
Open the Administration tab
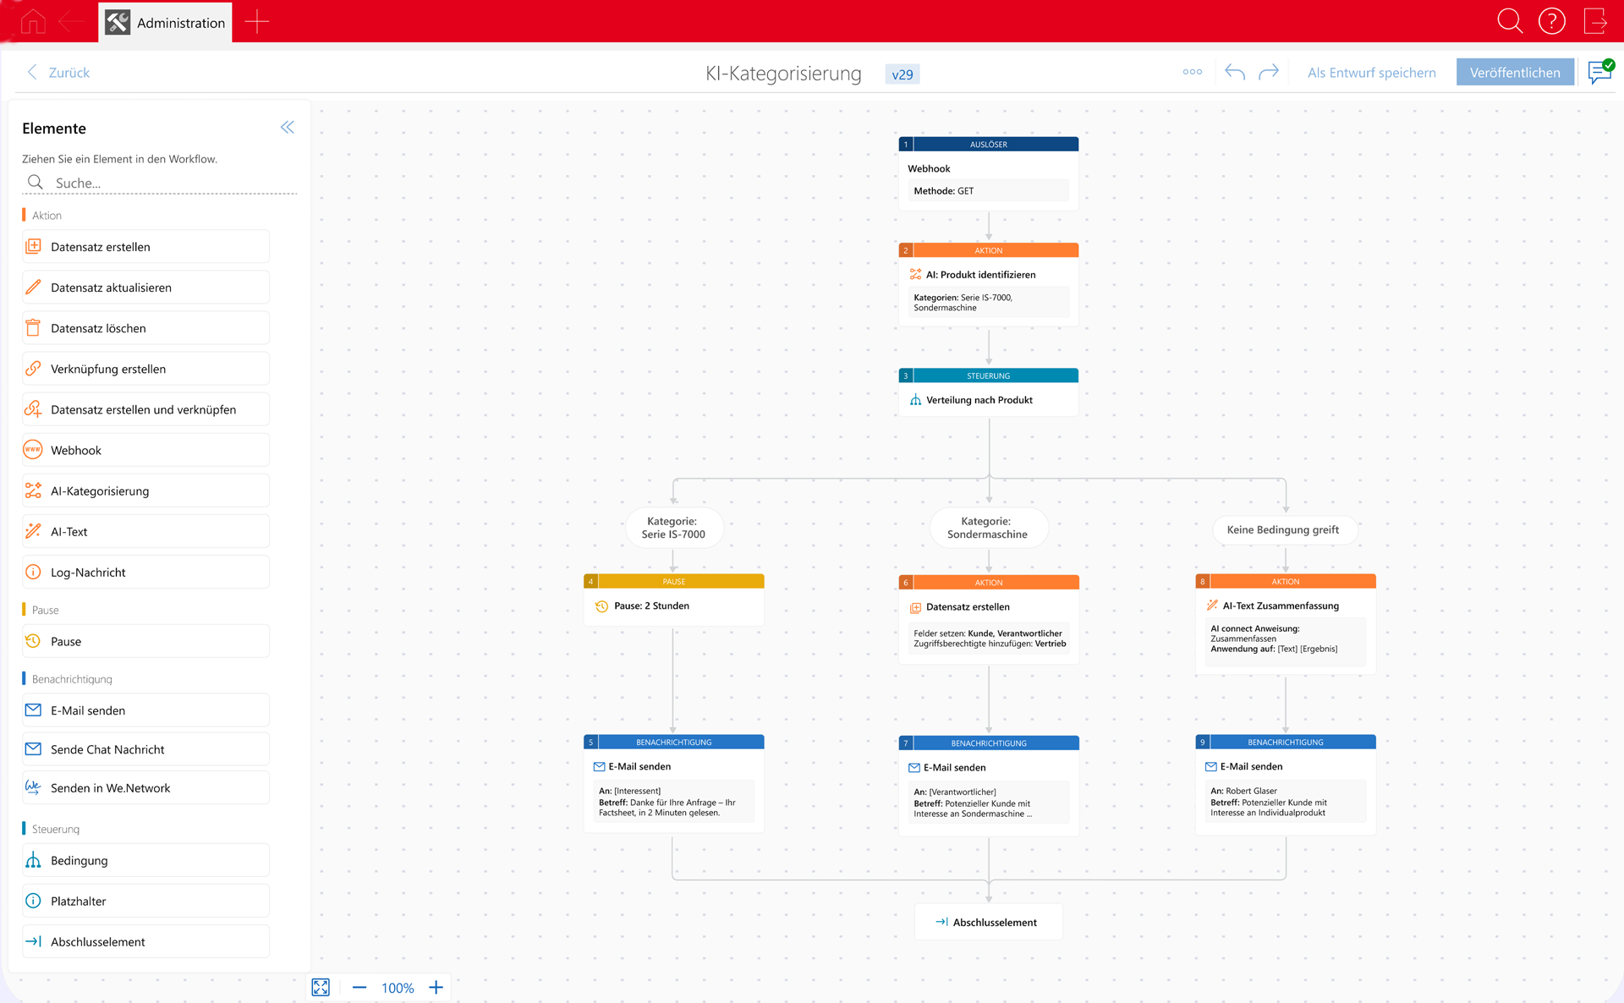tap(166, 23)
